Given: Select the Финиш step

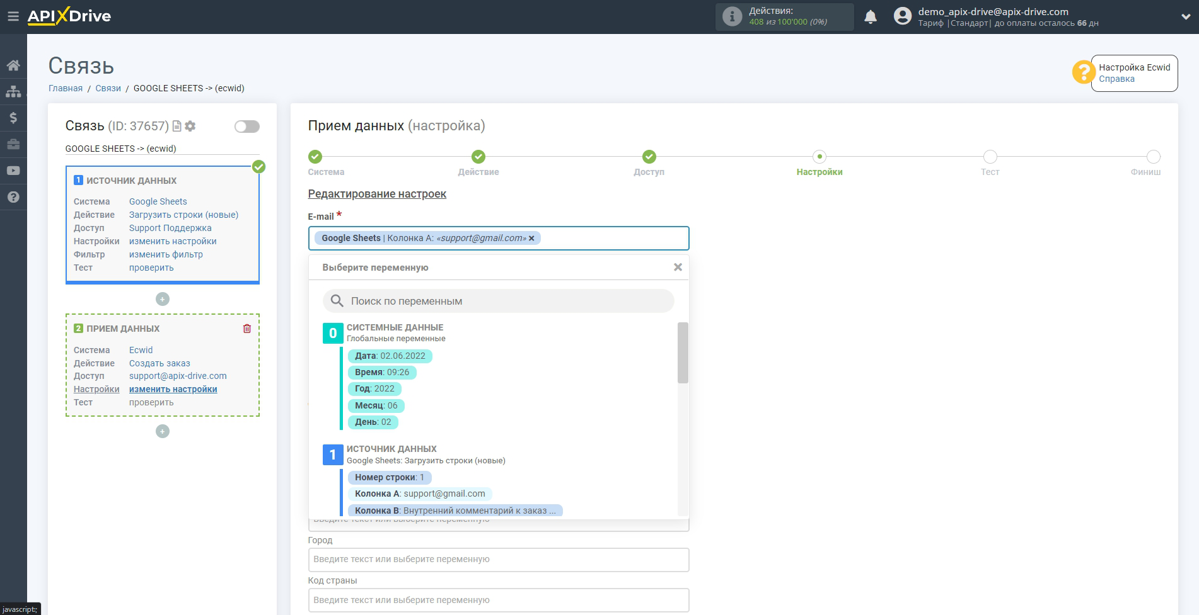Looking at the screenshot, I should click(x=1154, y=157).
